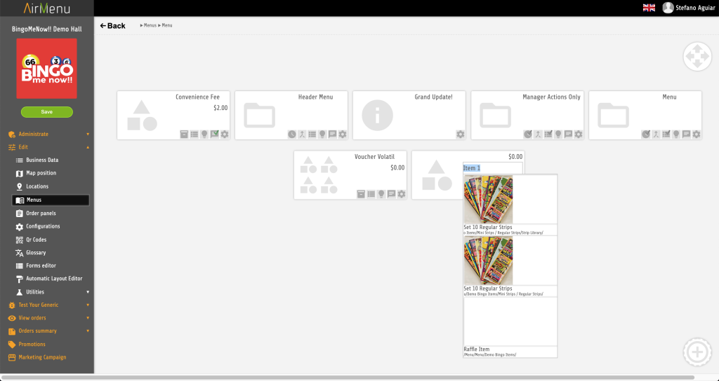Click lightbulb icon on Convenience Fee card
The image size is (719, 381).
(x=204, y=134)
